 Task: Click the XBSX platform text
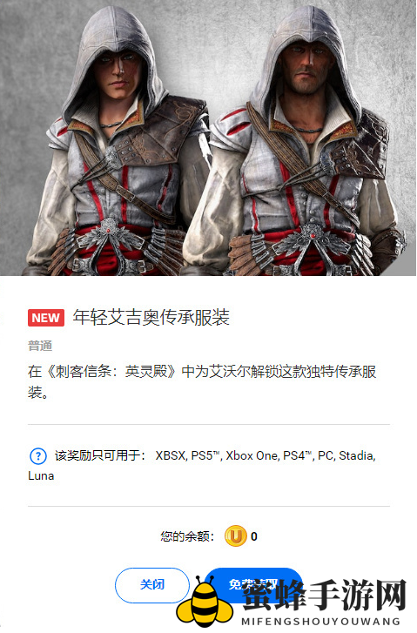171,455
